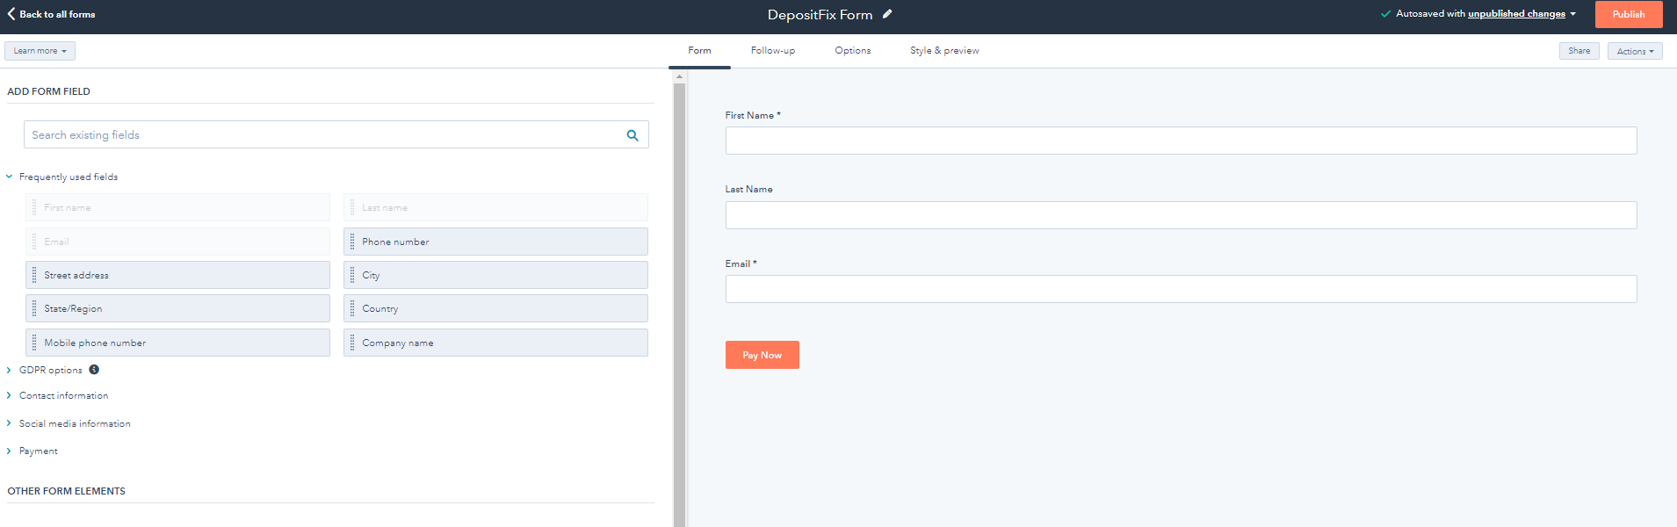The width and height of the screenshot is (1677, 527).
Task: Click the Search existing fields box
Action: [336, 134]
